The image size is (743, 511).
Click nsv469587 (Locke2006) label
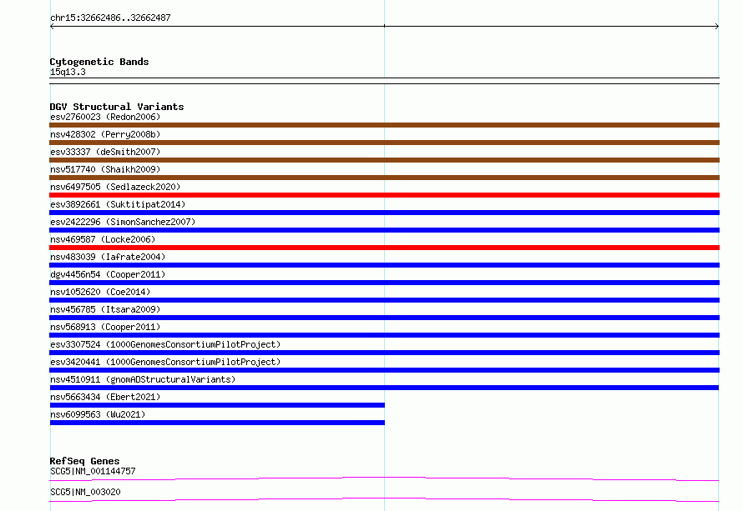103,239
